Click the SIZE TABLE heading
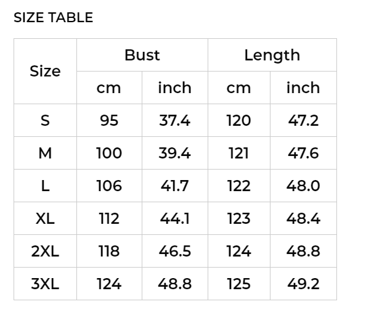The image size is (374, 312). click(54, 18)
